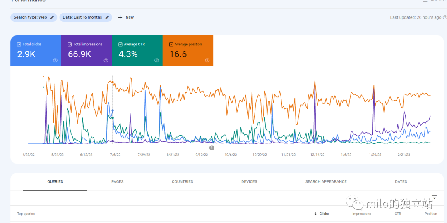Switch to the COUNTRIES tab
The width and height of the screenshot is (447, 223).
click(183, 181)
